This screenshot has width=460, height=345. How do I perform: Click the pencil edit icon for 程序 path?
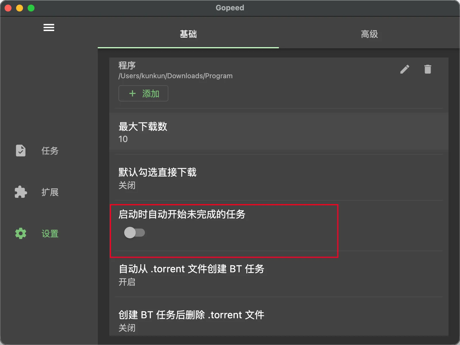tap(405, 69)
